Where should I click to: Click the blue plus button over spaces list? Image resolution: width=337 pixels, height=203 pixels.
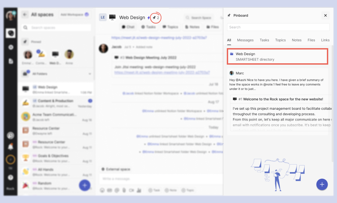pos(84,185)
